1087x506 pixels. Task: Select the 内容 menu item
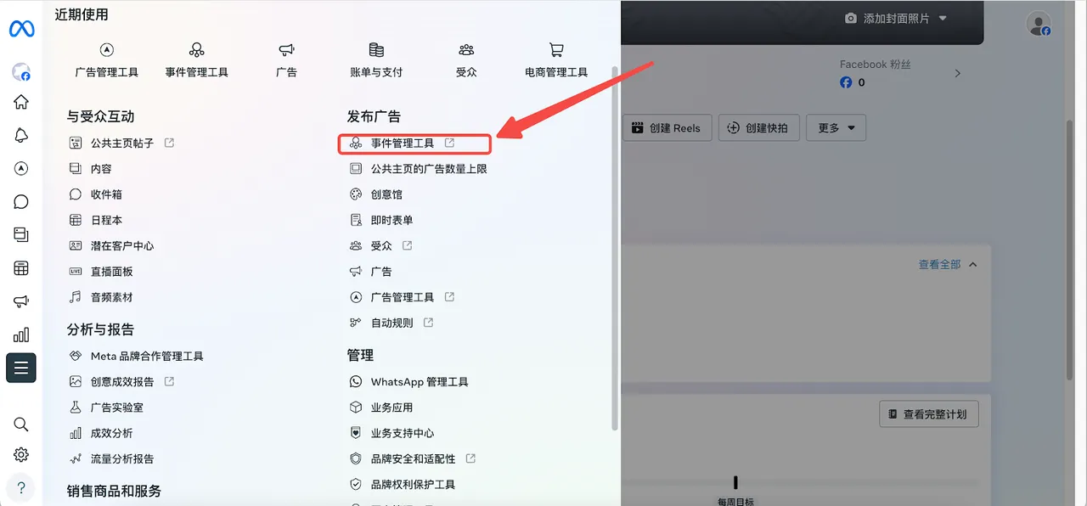(90, 169)
